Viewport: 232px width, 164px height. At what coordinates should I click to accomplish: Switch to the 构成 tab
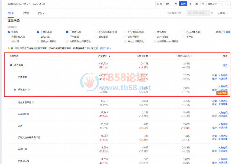click(x=11, y=13)
